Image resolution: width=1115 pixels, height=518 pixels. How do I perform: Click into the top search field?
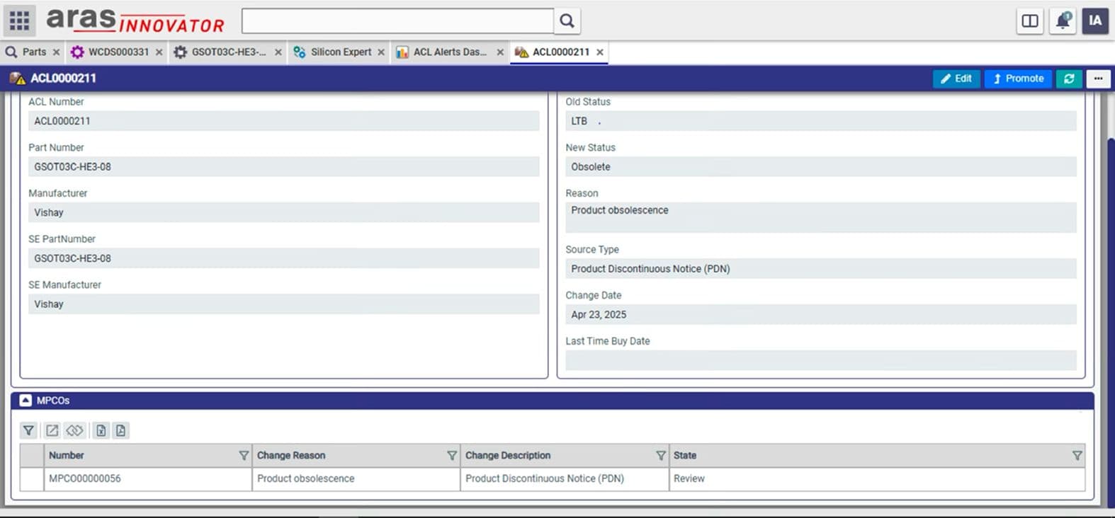pyautogui.click(x=397, y=21)
